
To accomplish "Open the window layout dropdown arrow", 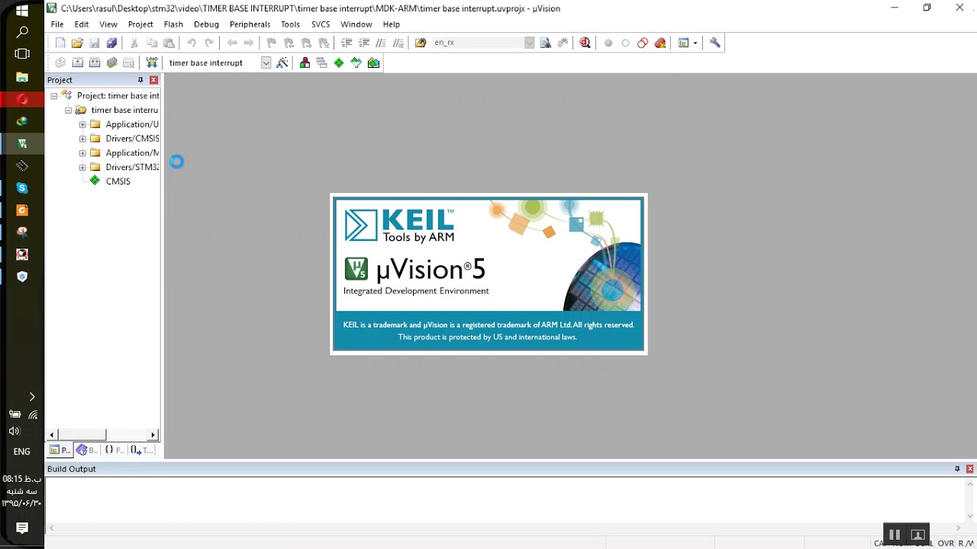I will (695, 43).
